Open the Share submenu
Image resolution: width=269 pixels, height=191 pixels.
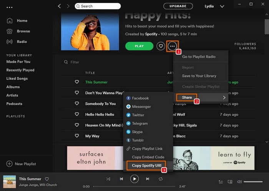click(201, 98)
